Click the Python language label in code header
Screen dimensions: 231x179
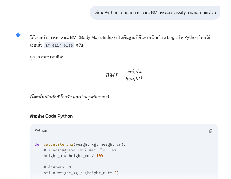tap(41, 130)
